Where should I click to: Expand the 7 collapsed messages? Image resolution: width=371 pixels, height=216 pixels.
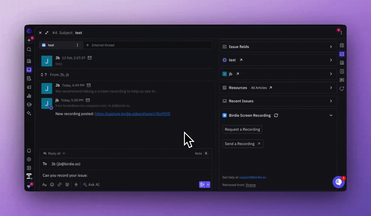click(44, 75)
